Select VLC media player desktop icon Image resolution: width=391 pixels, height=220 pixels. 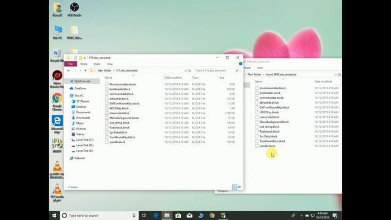[57, 193]
